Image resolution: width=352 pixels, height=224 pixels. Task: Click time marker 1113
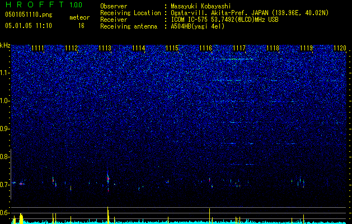[x=105, y=48]
